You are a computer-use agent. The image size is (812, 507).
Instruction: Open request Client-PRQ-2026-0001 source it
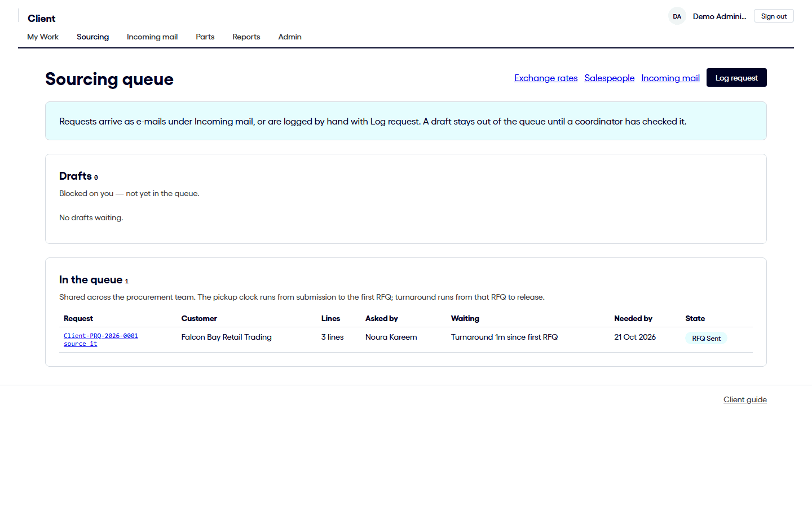100,340
